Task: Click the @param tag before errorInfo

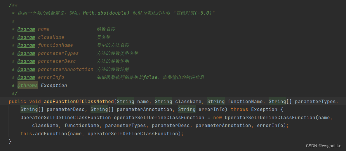Action: (26, 77)
